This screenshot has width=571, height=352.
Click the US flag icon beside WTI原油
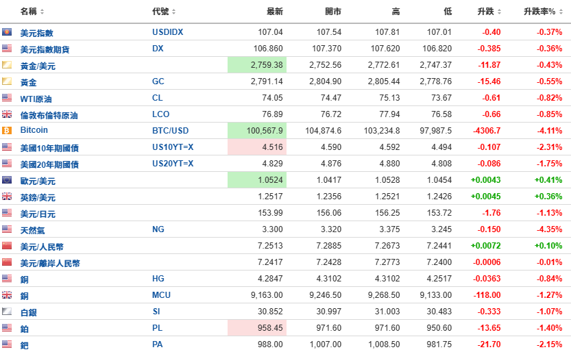(x=7, y=97)
